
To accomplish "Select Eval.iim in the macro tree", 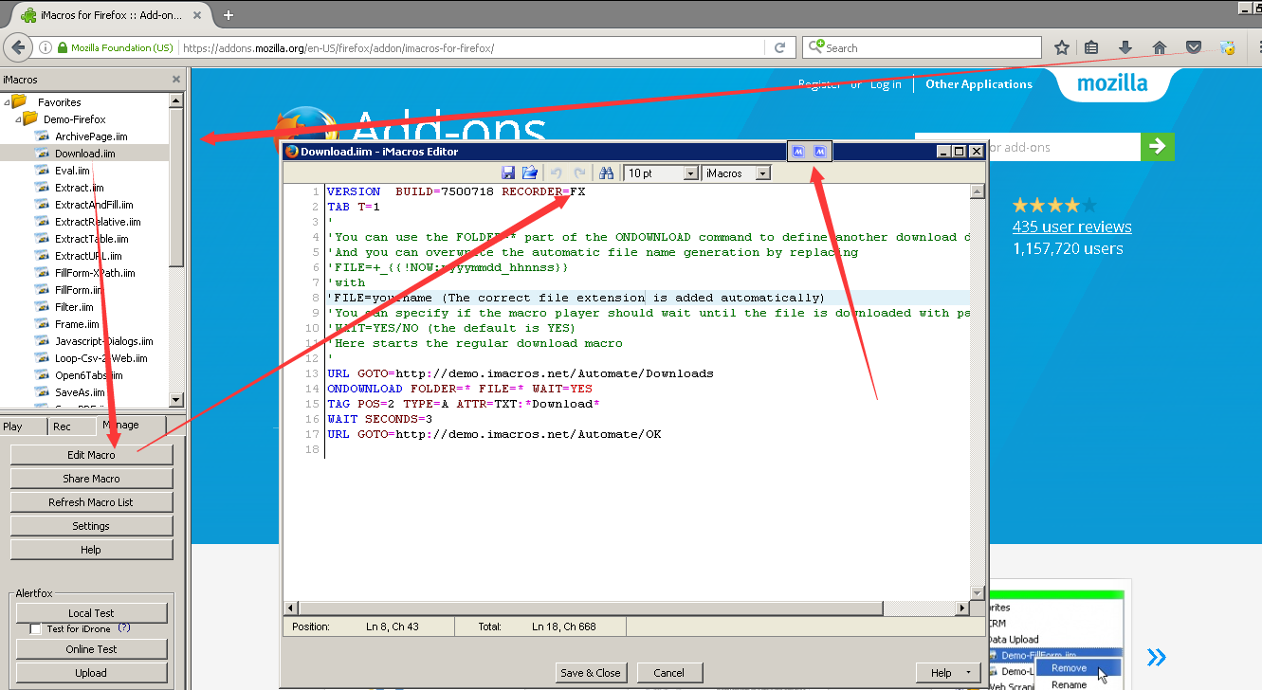I will point(72,171).
